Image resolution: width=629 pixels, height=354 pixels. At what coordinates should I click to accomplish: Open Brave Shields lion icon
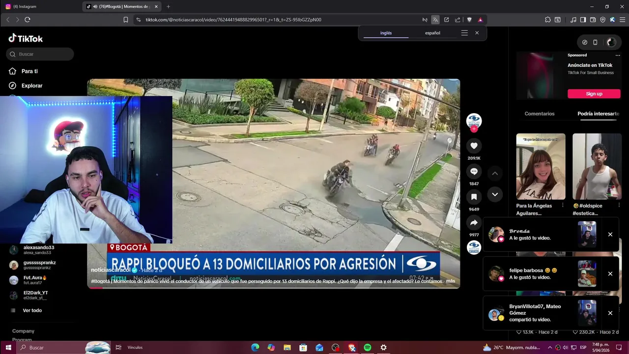tap(469, 20)
